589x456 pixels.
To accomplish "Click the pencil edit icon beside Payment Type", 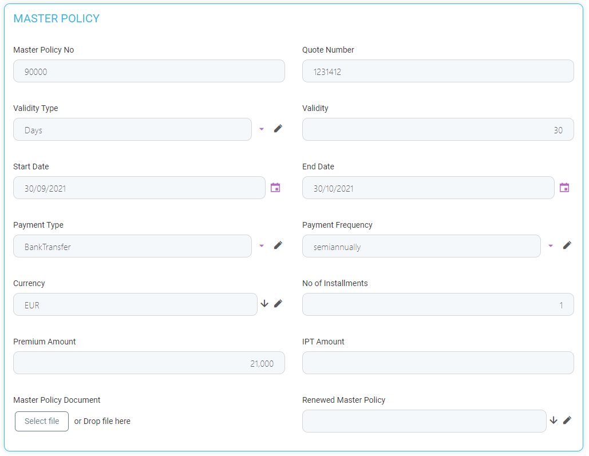I will tap(278, 245).
